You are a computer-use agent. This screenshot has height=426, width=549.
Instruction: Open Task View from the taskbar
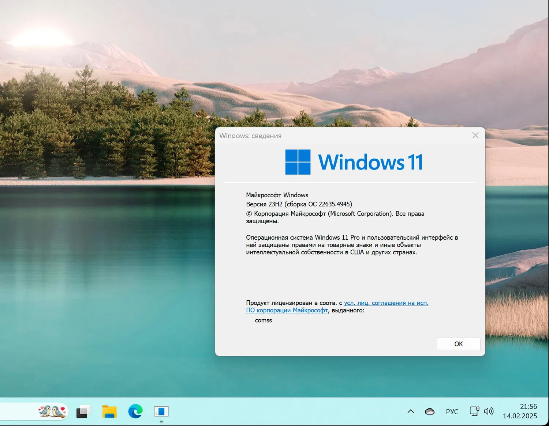[x=83, y=411]
